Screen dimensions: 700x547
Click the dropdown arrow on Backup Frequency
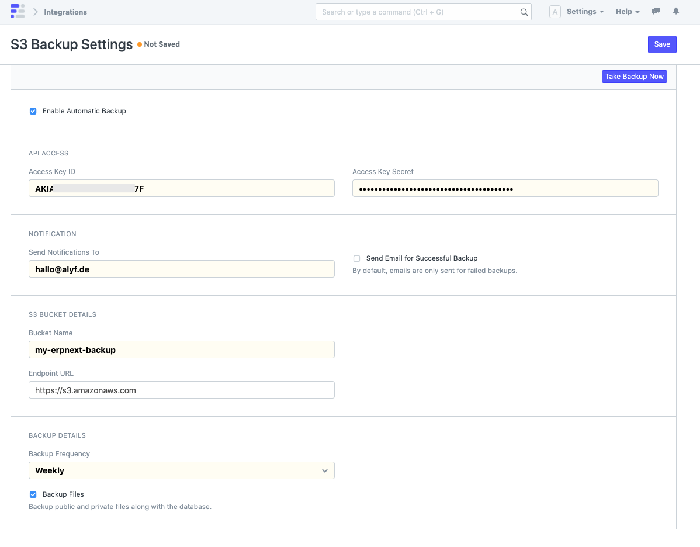coord(325,470)
